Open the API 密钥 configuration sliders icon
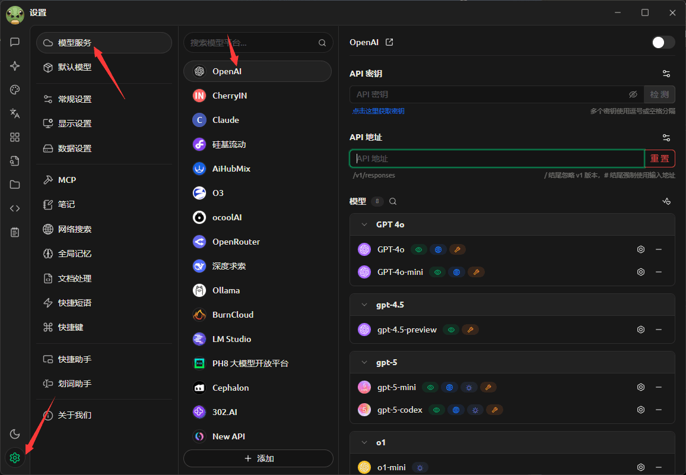Screen dimensions: 686x475 pos(666,73)
